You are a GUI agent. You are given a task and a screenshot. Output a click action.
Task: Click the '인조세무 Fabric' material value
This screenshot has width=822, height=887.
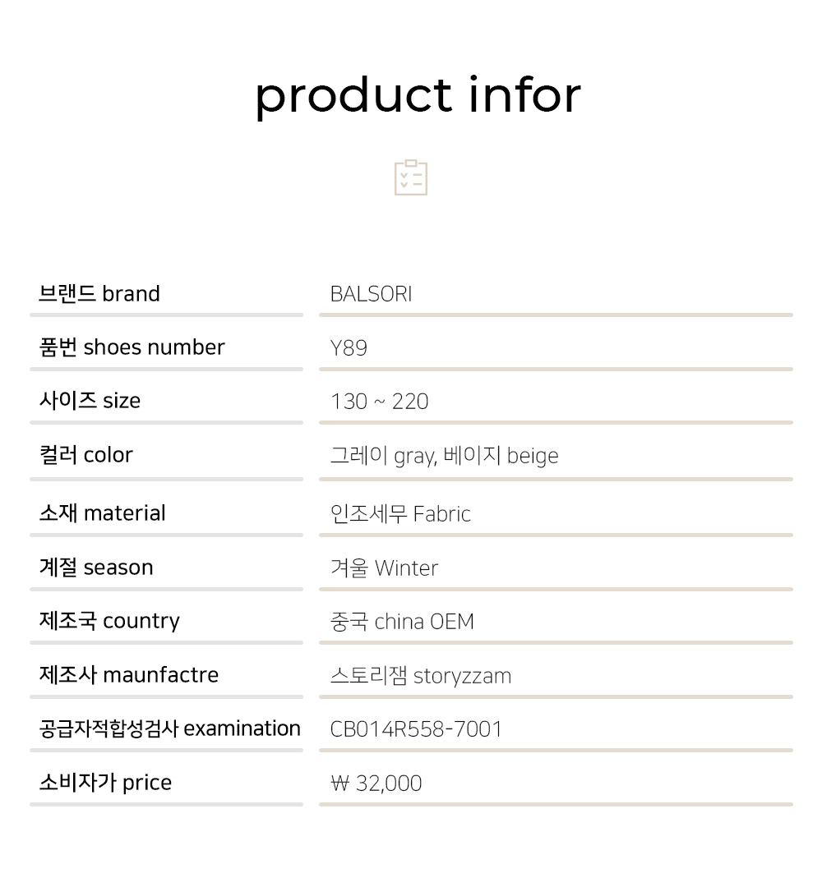pos(400,514)
